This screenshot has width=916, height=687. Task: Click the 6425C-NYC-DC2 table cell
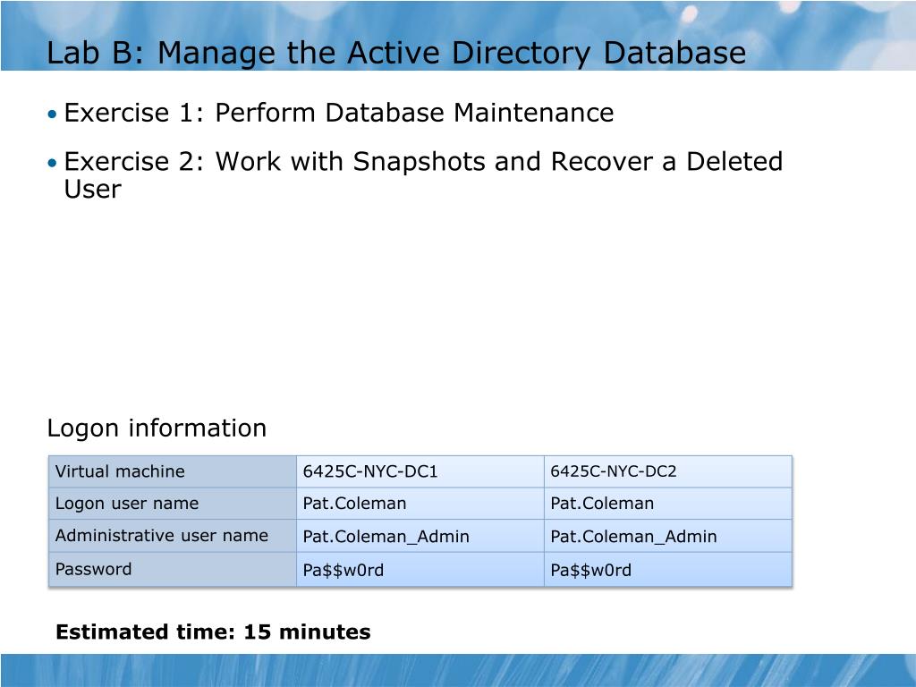point(667,471)
